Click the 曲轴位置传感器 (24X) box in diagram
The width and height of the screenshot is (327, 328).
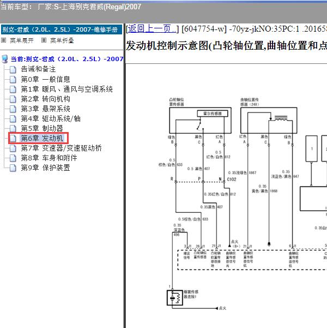[x=269, y=120]
